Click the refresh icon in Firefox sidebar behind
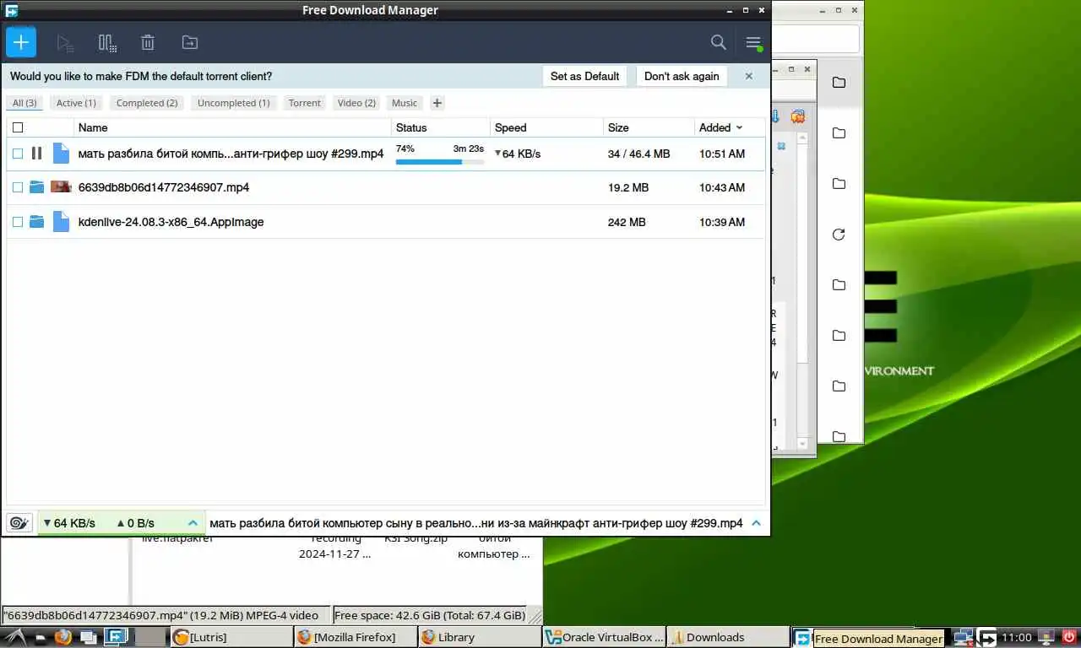1081x648 pixels. (x=839, y=235)
